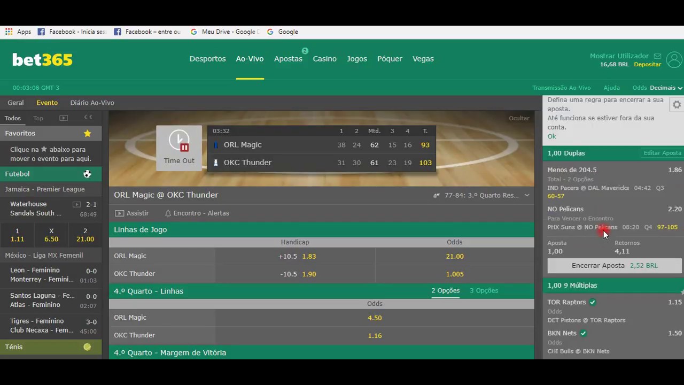Dismiss the tip with Ok
This screenshot has width=684, height=385.
point(551,136)
